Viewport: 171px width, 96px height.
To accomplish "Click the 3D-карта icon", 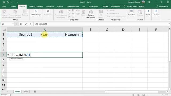I will point(101,14).
